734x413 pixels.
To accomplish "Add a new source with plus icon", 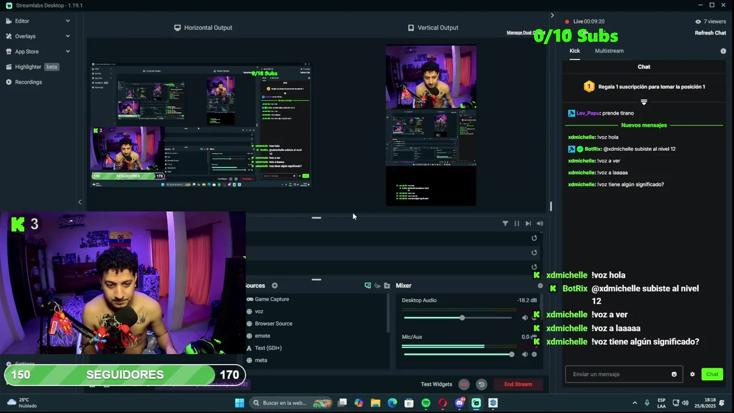I will point(275,286).
